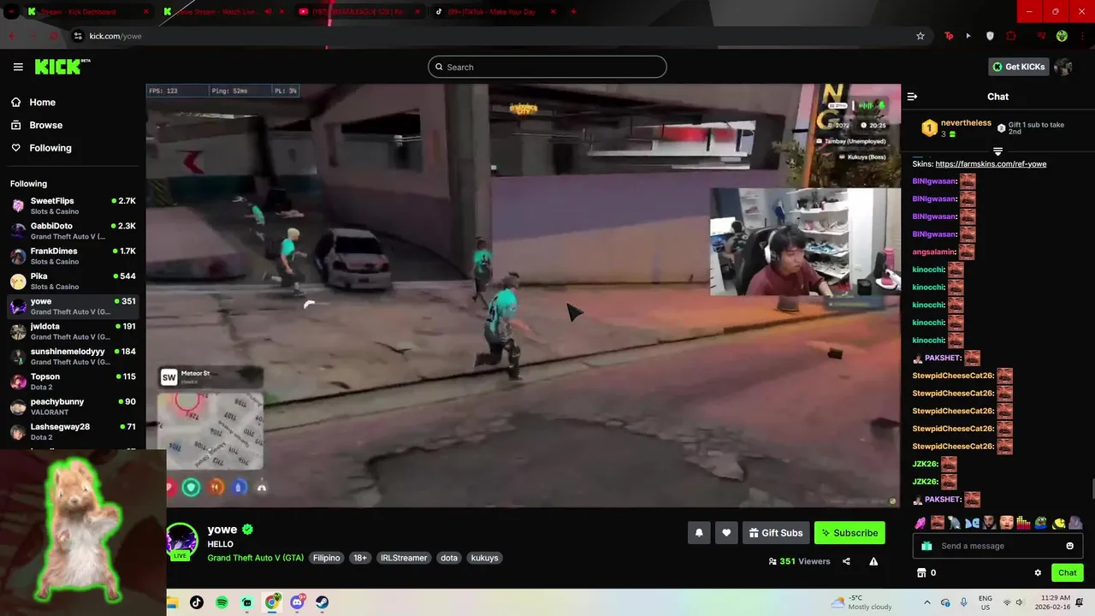Click the Kick search box

[547, 67]
